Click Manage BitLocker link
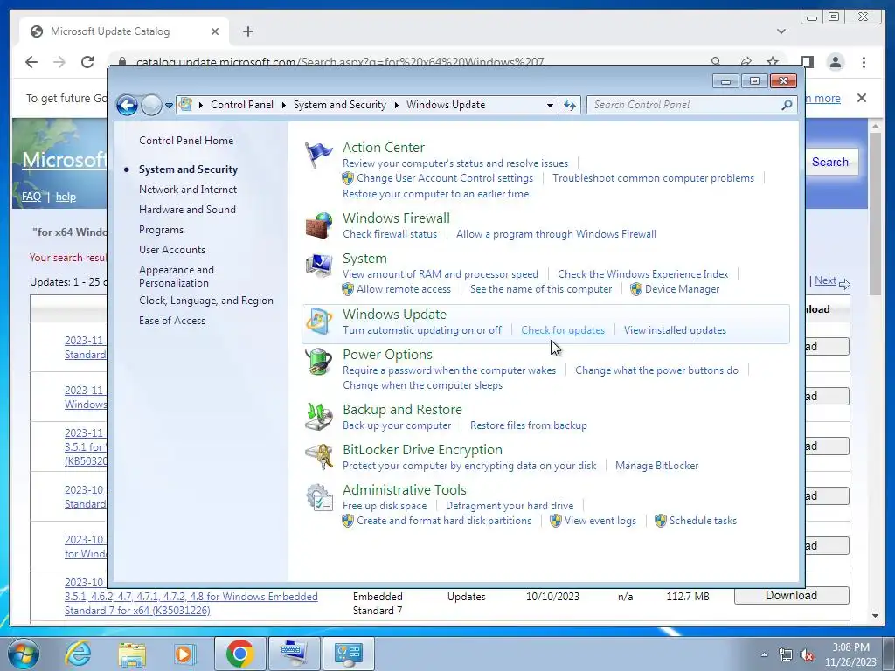This screenshot has height=671, width=895. 657,466
